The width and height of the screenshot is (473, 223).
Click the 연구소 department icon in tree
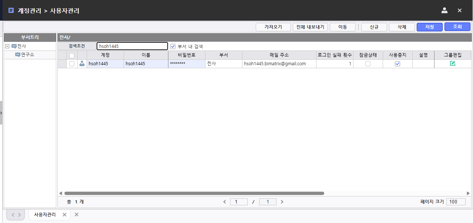17,55
